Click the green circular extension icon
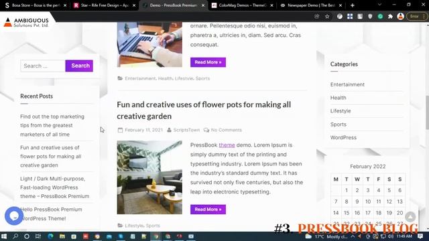Image resolution: width=429 pixels, height=241 pixels. [x=380, y=16]
